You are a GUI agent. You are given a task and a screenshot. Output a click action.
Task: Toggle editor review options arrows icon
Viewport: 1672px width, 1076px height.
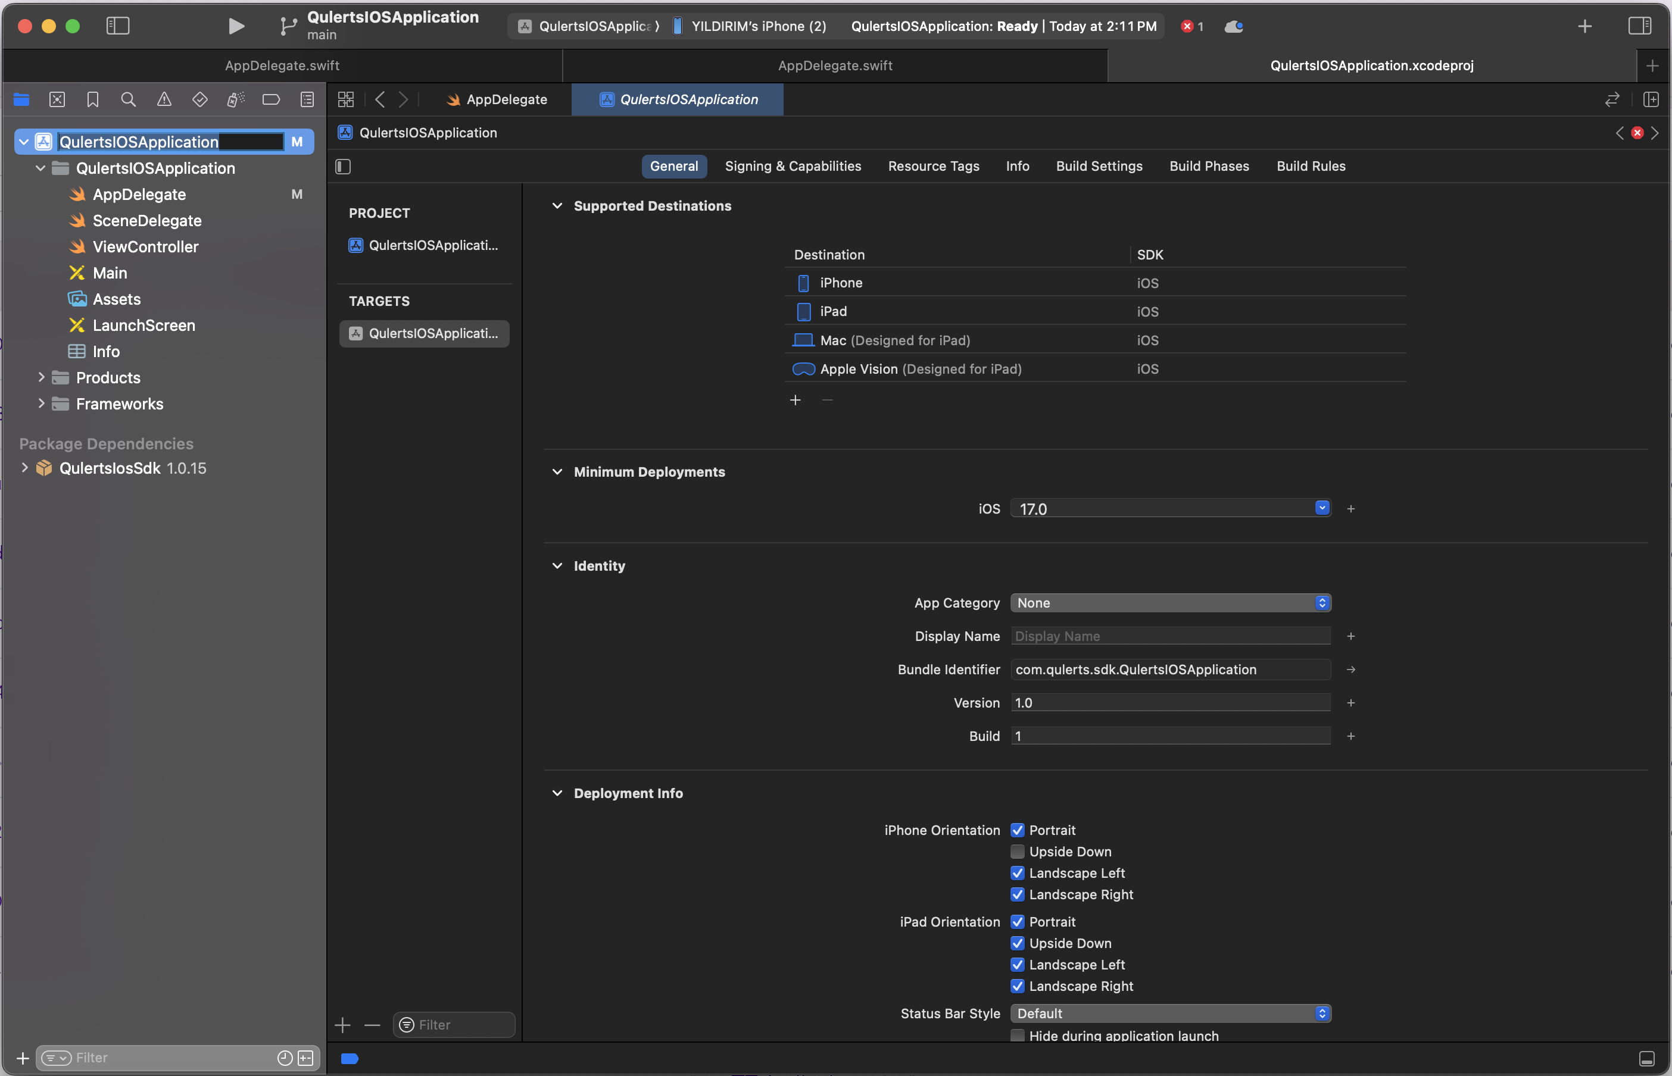[1612, 99]
